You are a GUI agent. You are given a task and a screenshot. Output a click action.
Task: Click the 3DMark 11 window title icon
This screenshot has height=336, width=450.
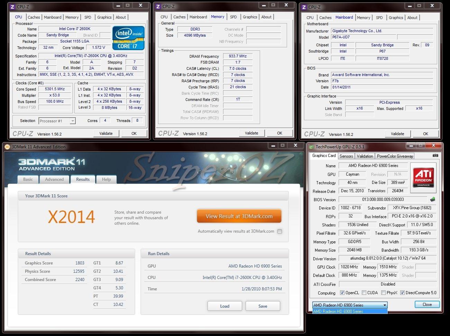[x=7, y=147]
